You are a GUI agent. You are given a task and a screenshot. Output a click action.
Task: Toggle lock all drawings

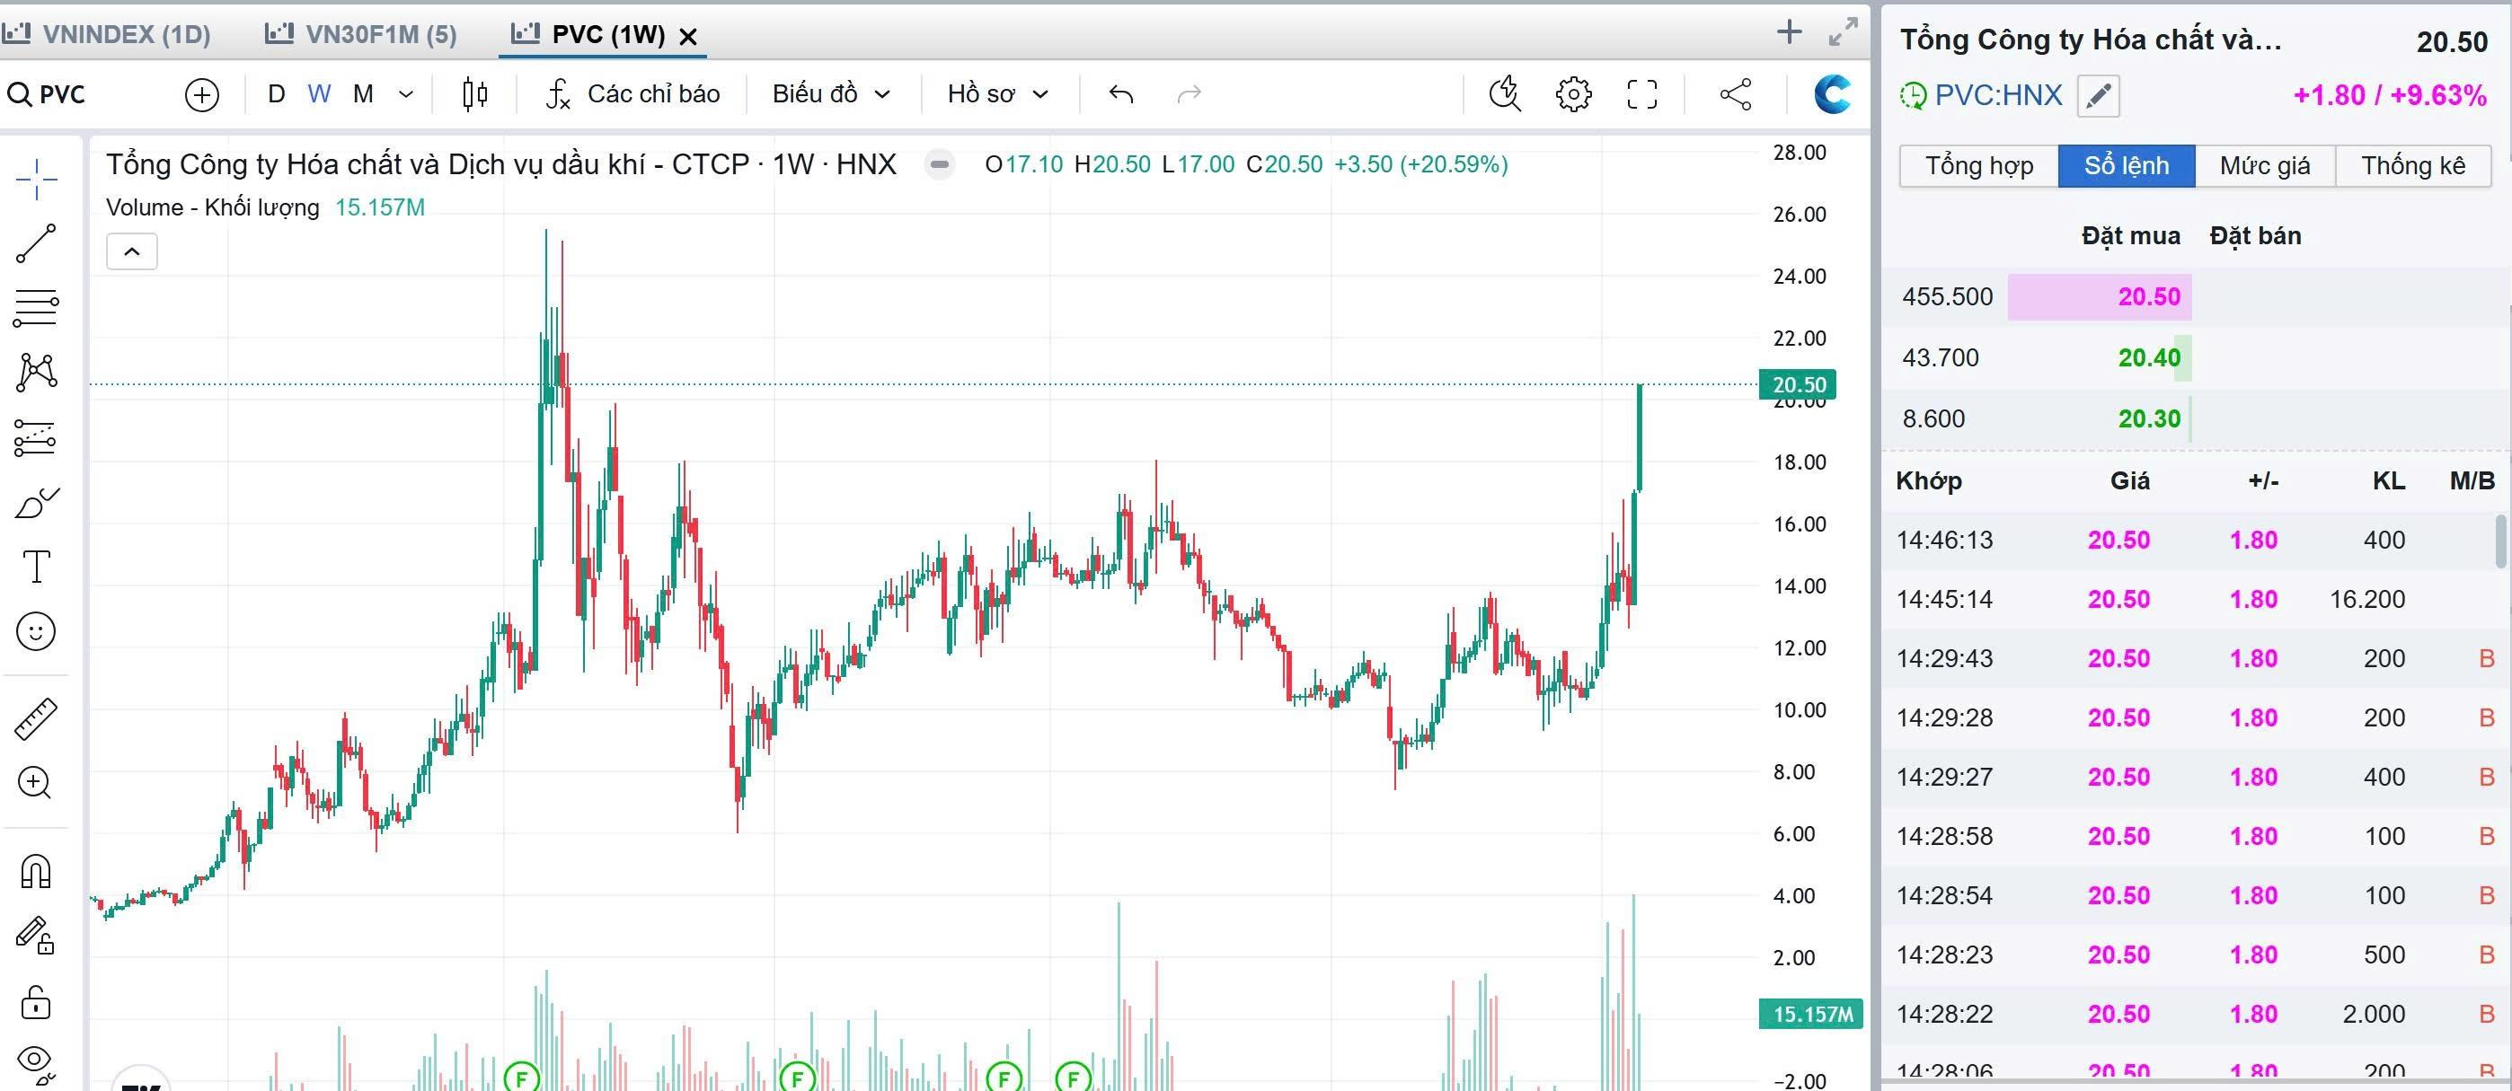coord(36,1001)
